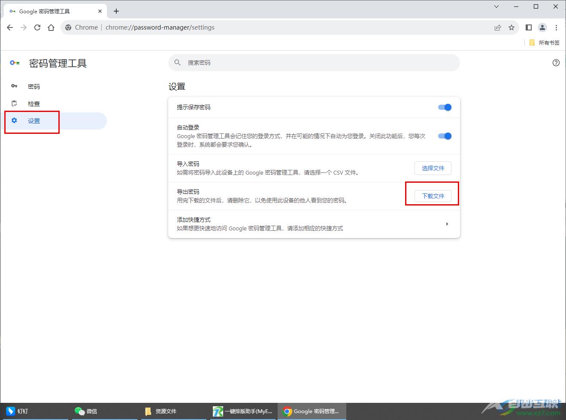Open the browser home page
The image size is (566, 420).
[51, 27]
